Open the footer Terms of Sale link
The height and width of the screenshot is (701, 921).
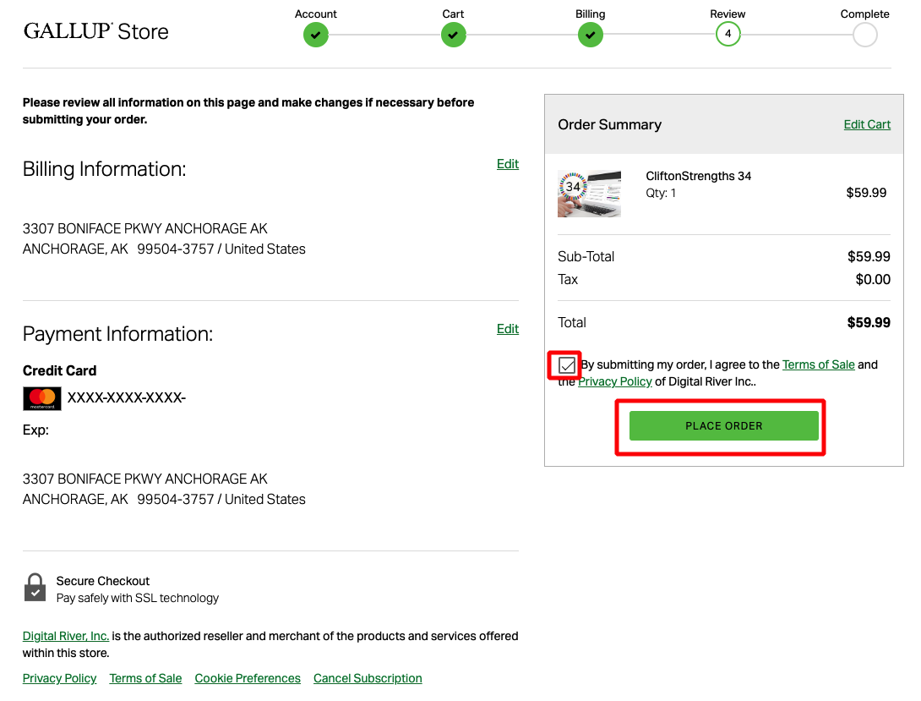click(145, 679)
